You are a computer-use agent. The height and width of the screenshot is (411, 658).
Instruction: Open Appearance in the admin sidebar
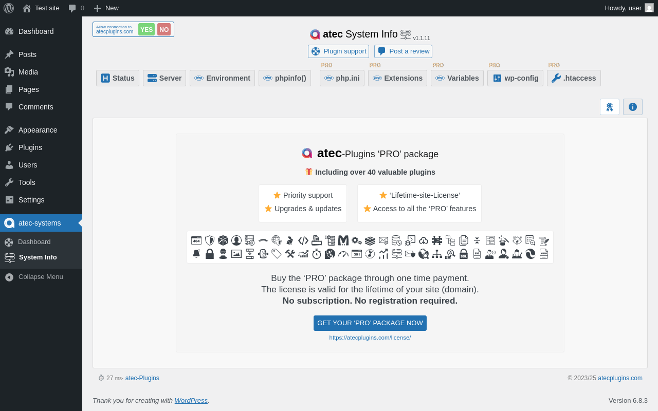click(x=41, y=130)
